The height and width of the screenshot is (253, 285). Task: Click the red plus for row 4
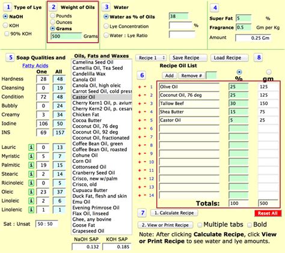coord(139,112)
